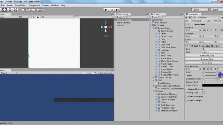Click the Generate Grid button
223x125 pixels.
click(204, 56)
